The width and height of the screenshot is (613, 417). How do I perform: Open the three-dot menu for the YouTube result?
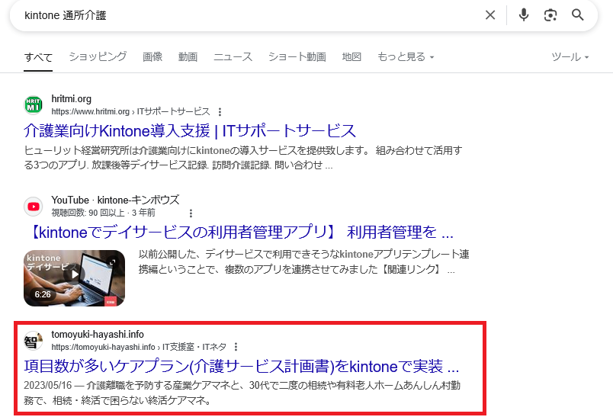tap(191, 213)
